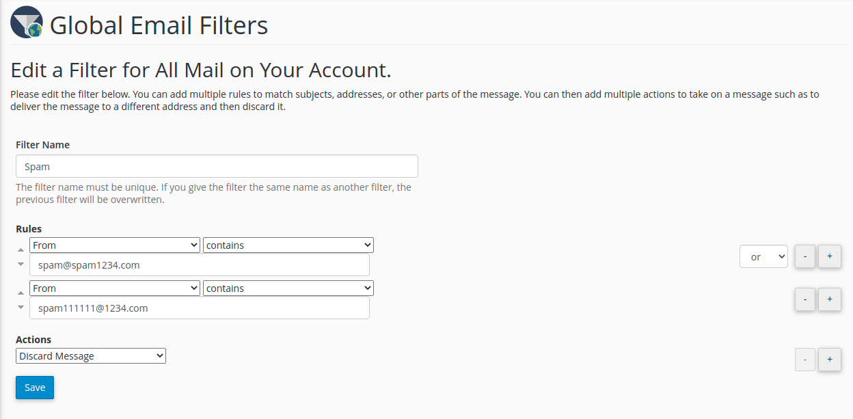Viewport: 853px width, 419px height.
Task: Add a rule with the second rule's plus button
Action: [829, 299]
